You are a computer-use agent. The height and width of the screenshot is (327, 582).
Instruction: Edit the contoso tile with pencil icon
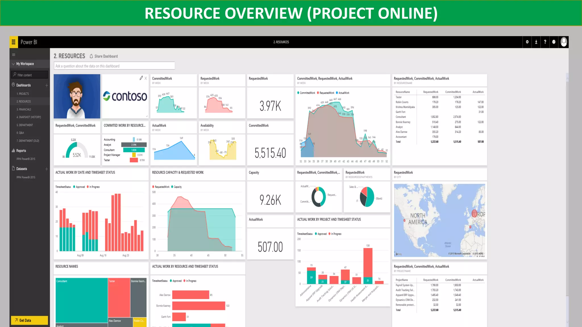(141, 78)
